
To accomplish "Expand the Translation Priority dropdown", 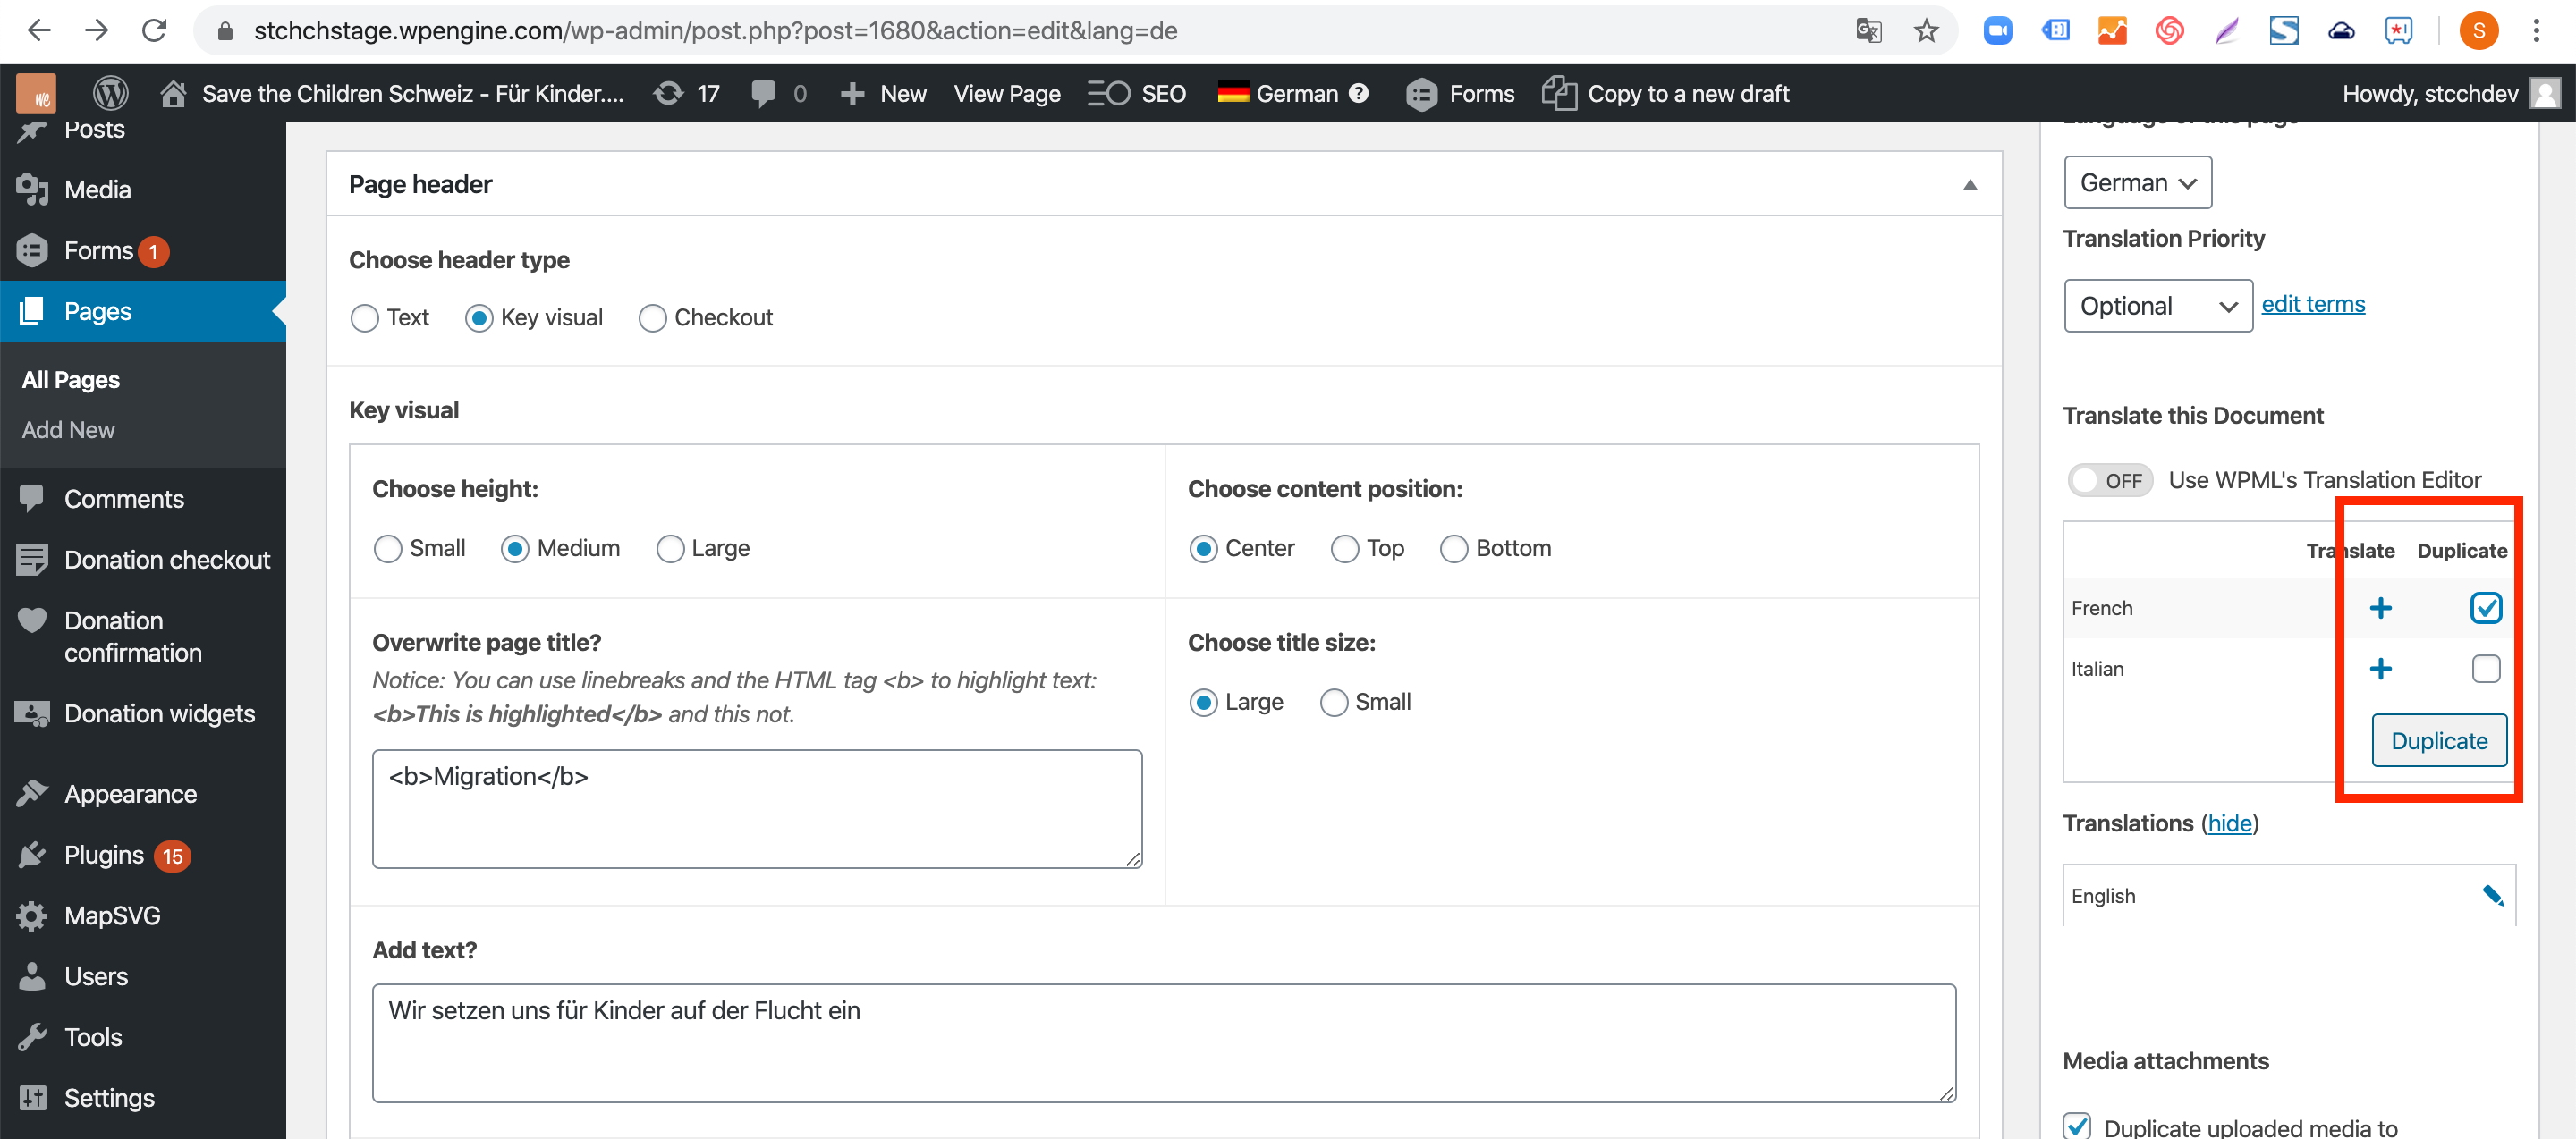I will [x=2156, y=304].
